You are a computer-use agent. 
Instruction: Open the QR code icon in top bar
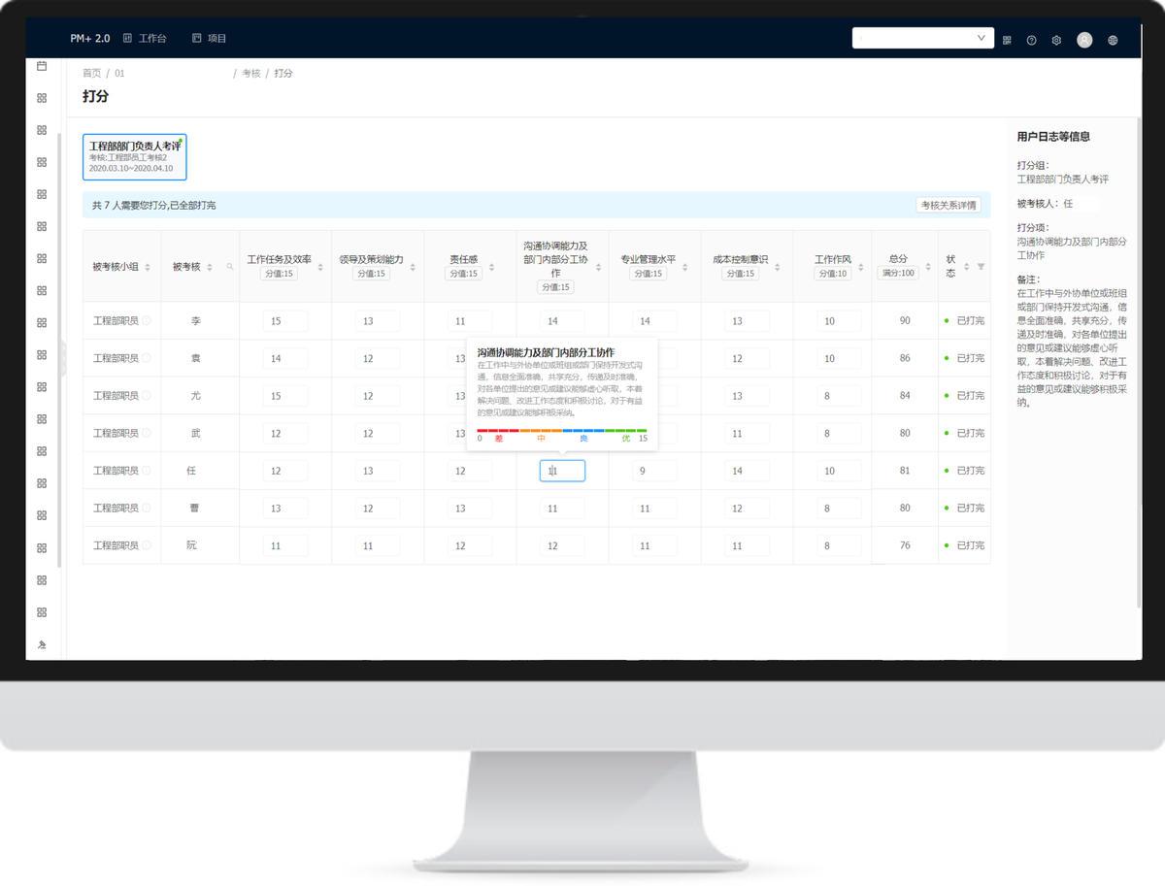tap(1007, 40)
